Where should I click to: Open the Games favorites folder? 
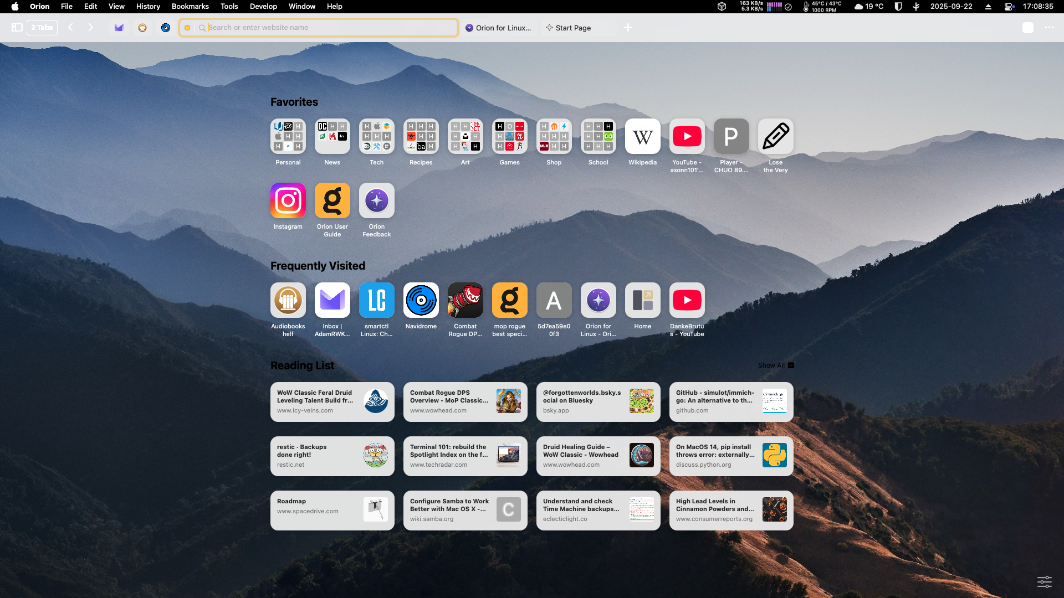click(509, 136)
